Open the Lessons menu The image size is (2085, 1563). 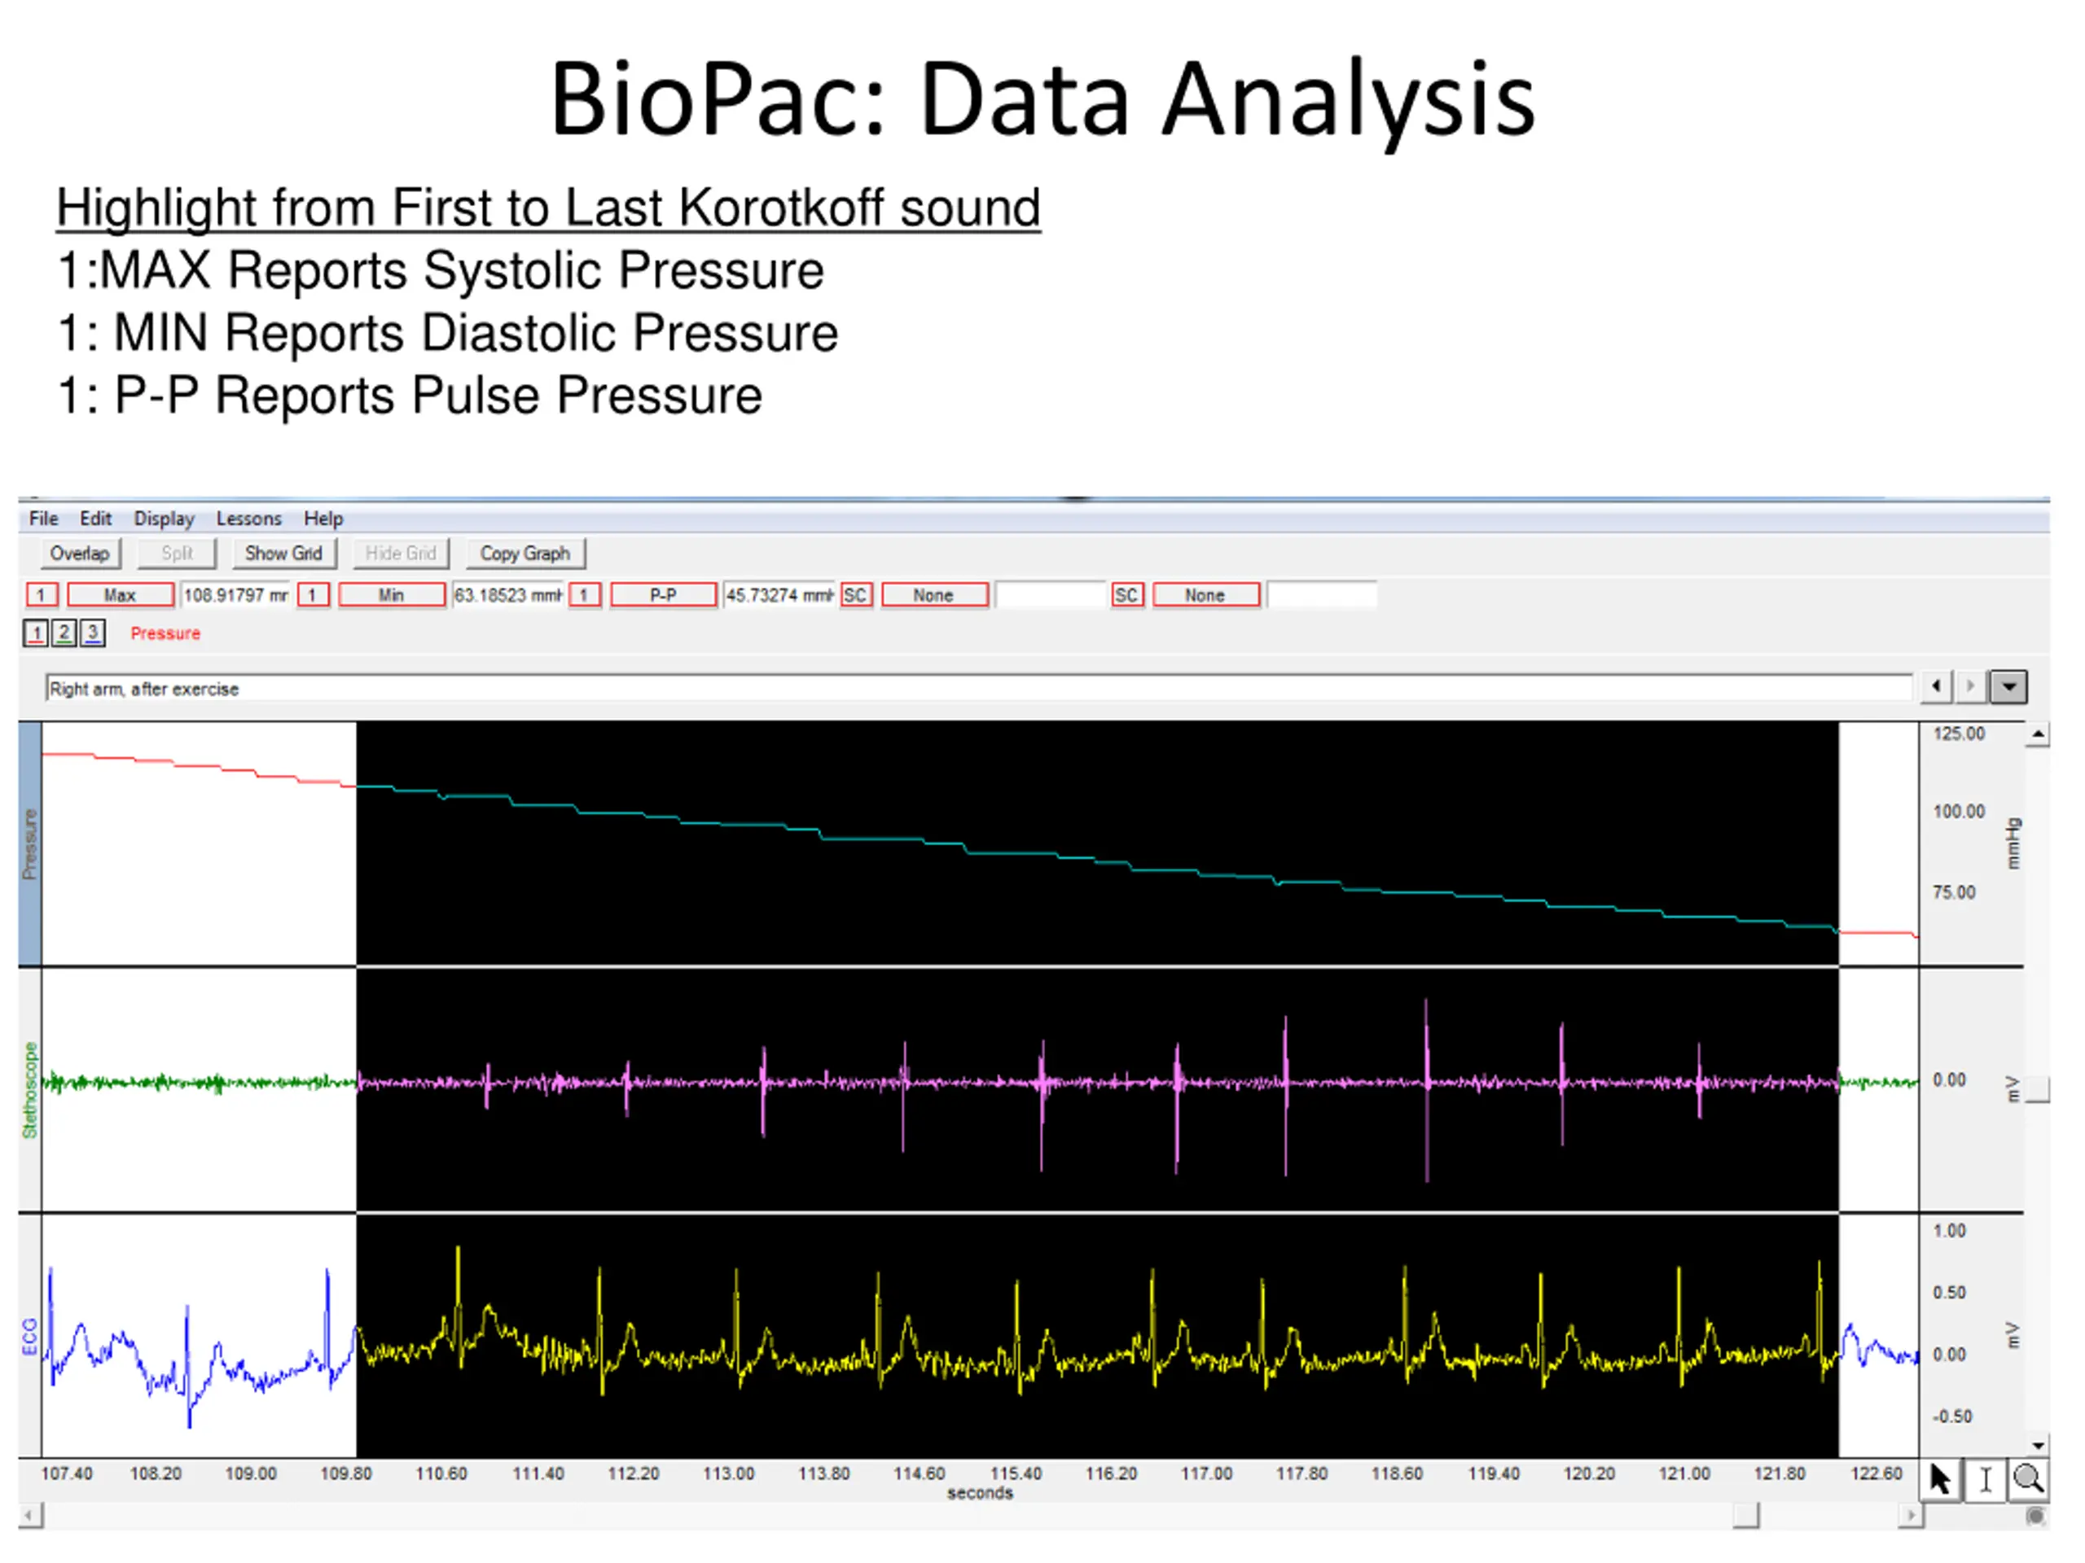pos(249,519)
